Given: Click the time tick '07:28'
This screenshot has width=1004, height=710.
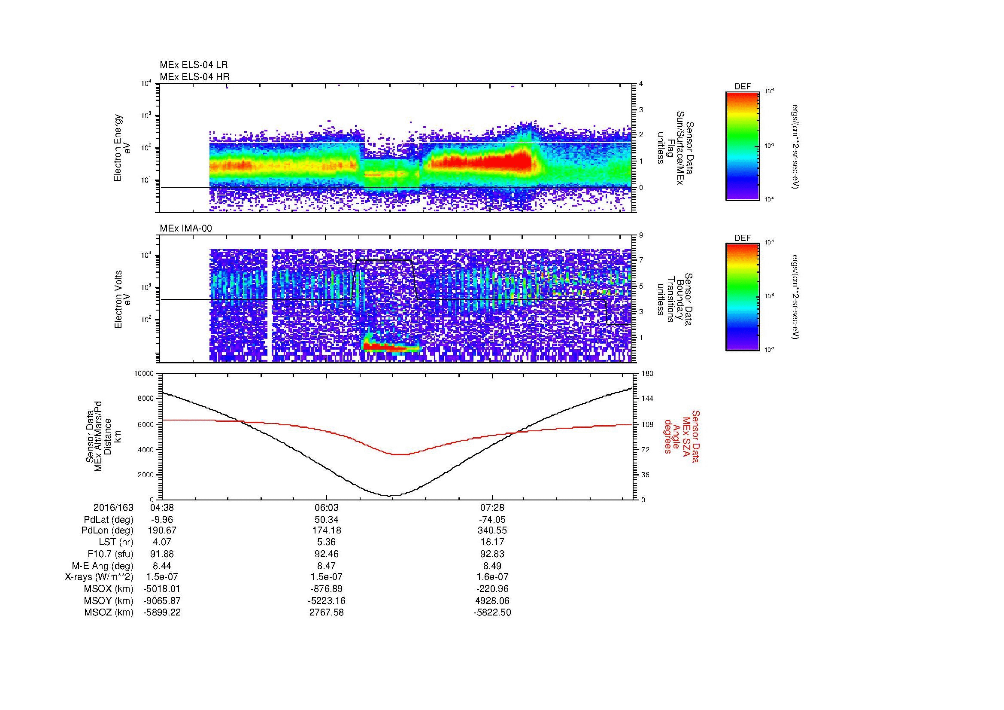Looking at the screenshot, I should coord(492,507).
